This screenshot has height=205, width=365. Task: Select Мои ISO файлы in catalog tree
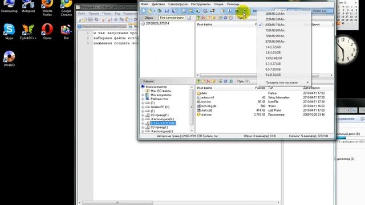(x=161, y=91)
